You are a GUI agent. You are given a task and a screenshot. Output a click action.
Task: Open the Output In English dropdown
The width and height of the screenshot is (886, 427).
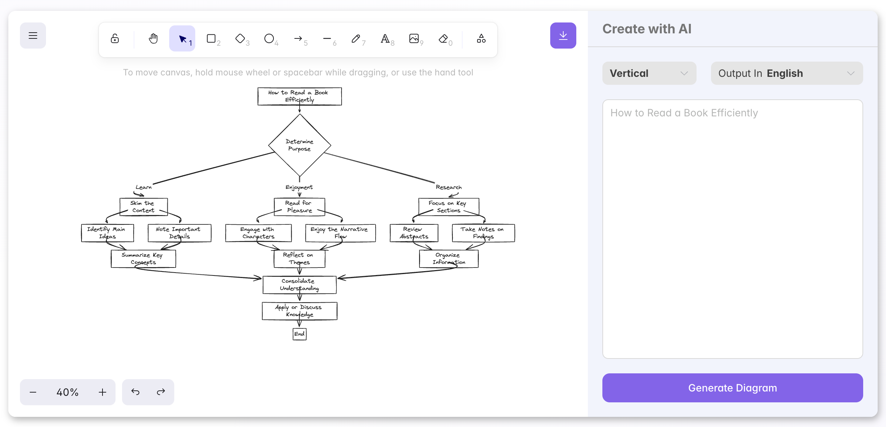pyautogui.click(x=787, y=73)
